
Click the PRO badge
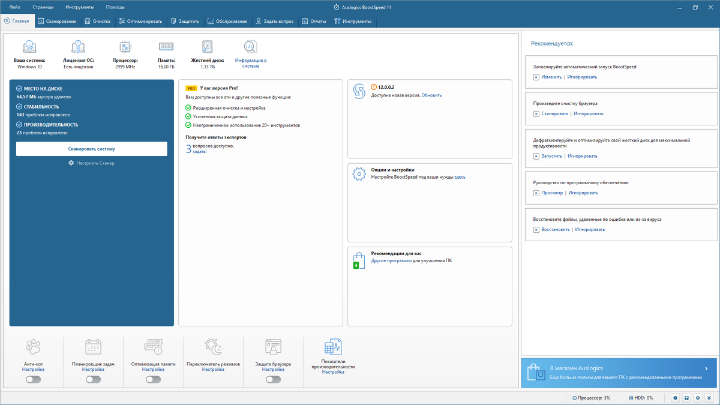pos(191,88)
